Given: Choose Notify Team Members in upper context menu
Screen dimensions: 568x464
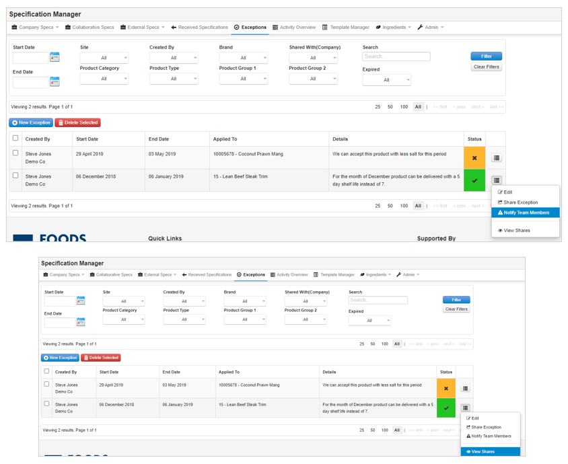Looking at the screenshot, I should tap(525, 212).
